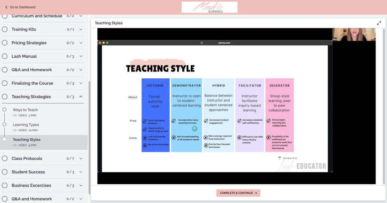387x203 pixels.
Task: Click video icon under Ways to Teach
Action: [15, 116]
